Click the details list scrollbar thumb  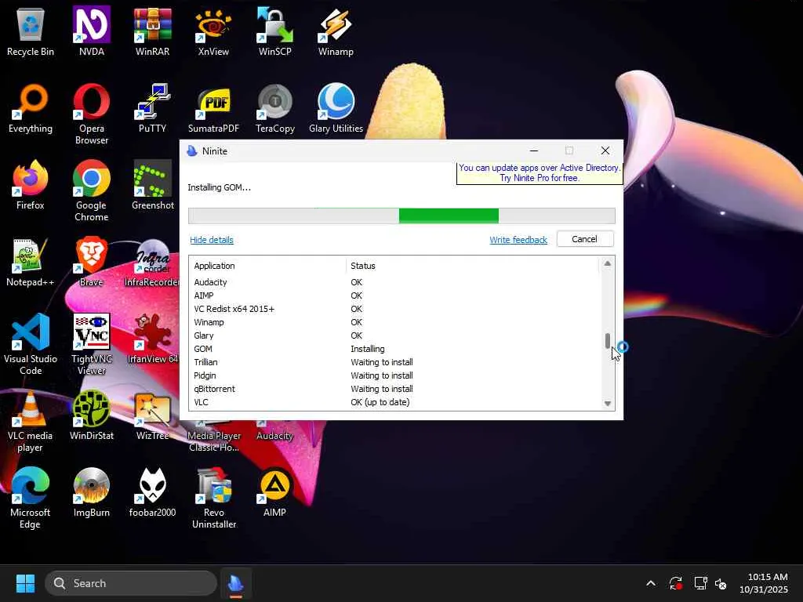pyautogui.click(x=608, y=341)
